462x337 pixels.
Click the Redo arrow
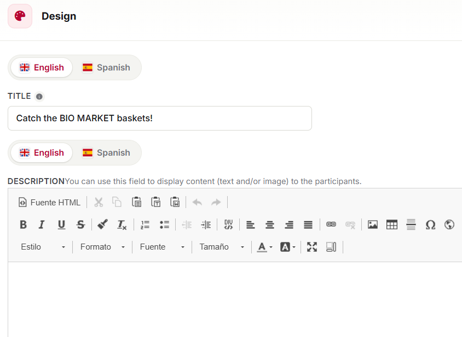click(216, 203)
